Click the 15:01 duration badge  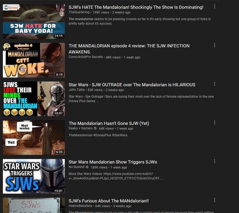pos(59,191)
